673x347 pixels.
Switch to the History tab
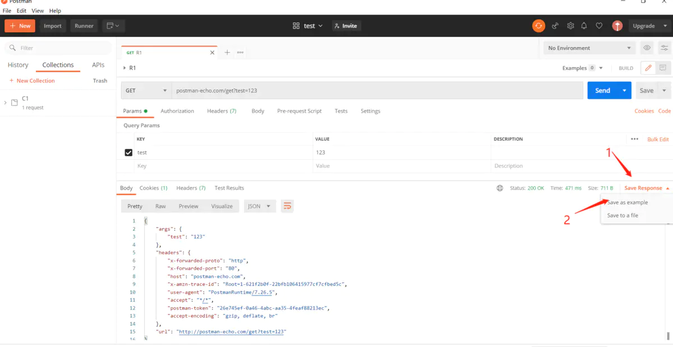pyautogui.click(x=18, y=65)
